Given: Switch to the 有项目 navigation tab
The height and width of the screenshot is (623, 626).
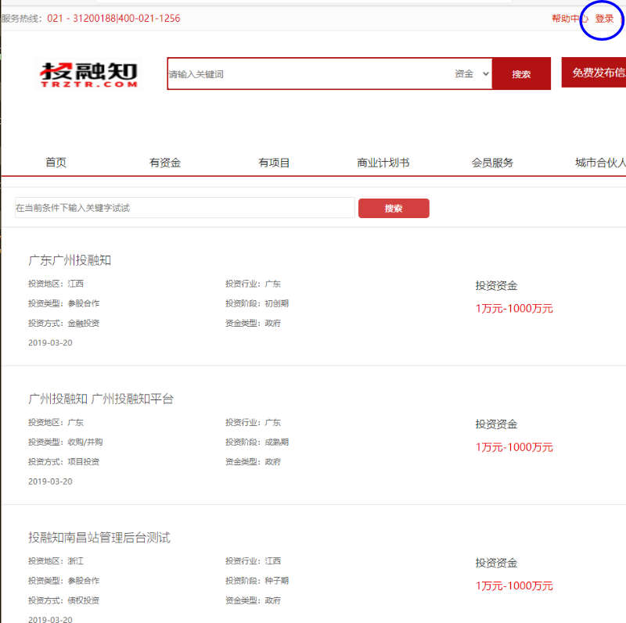Looking at the screenshot, I should pyautogui.click(x=274, y=163).
